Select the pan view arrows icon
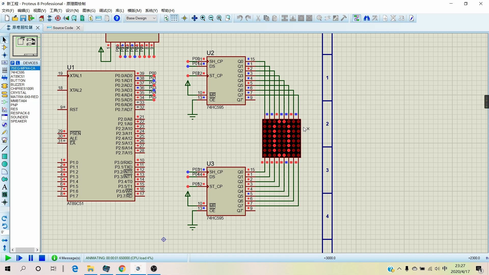 coord(195,18)
